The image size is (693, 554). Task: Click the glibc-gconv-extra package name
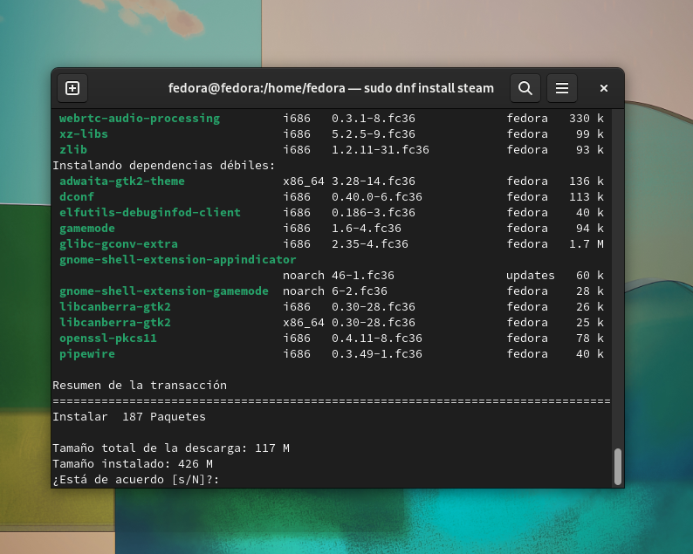[x=119, y=244]
